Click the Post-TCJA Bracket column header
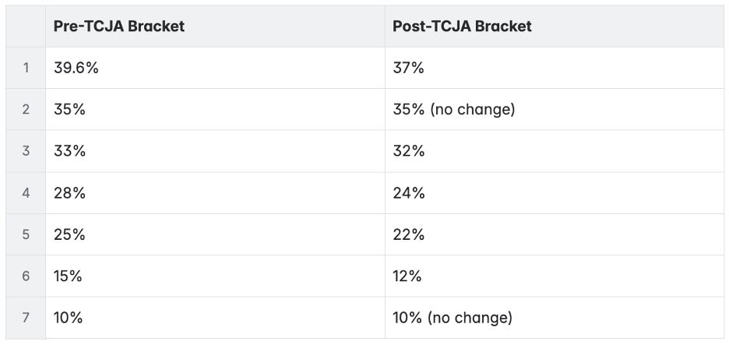The image size is (729, 352). pos(463,26)
